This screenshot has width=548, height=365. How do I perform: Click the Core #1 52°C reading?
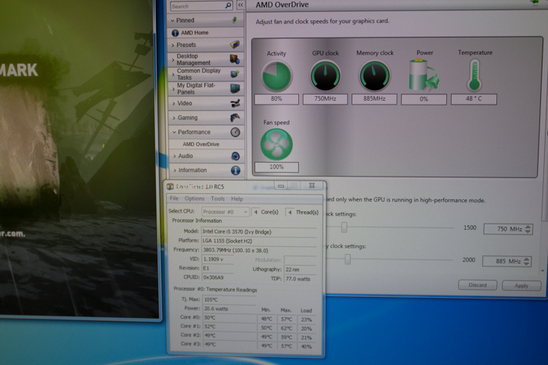(x=229, y=326)
